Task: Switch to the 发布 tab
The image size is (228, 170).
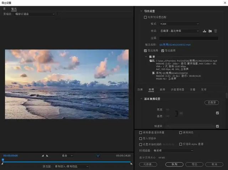Action: 204,90
